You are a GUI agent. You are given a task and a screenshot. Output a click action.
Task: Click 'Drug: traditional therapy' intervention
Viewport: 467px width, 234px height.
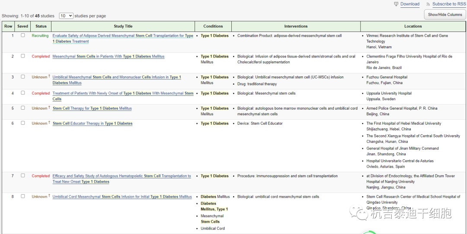(x=258, y=84)
